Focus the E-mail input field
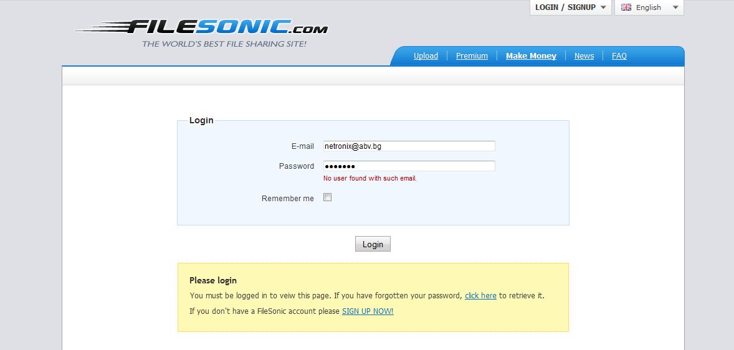This screenshot has height=350, width=734. [409, 146]
